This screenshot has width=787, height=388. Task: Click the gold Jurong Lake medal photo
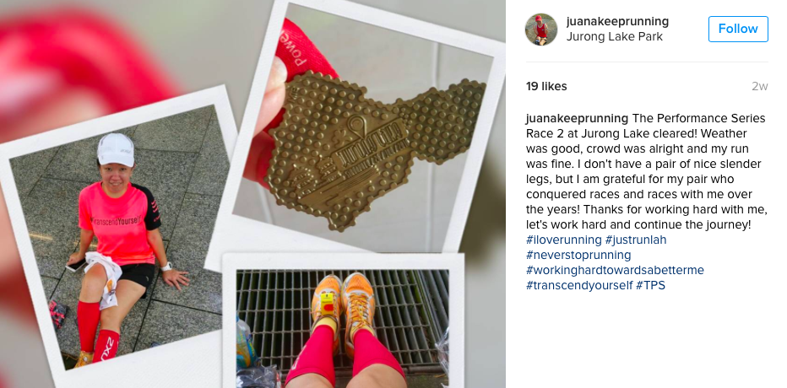click(375, 150)
